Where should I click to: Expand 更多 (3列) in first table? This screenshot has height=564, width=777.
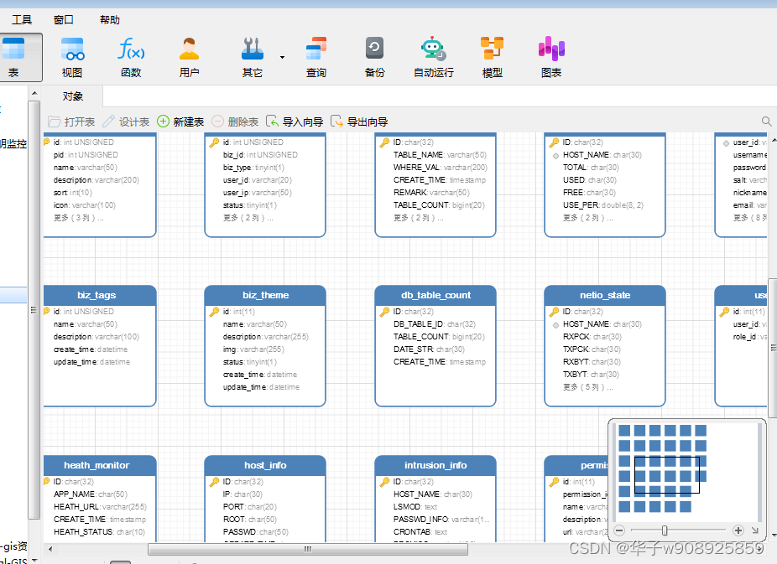tap(79, 218)
